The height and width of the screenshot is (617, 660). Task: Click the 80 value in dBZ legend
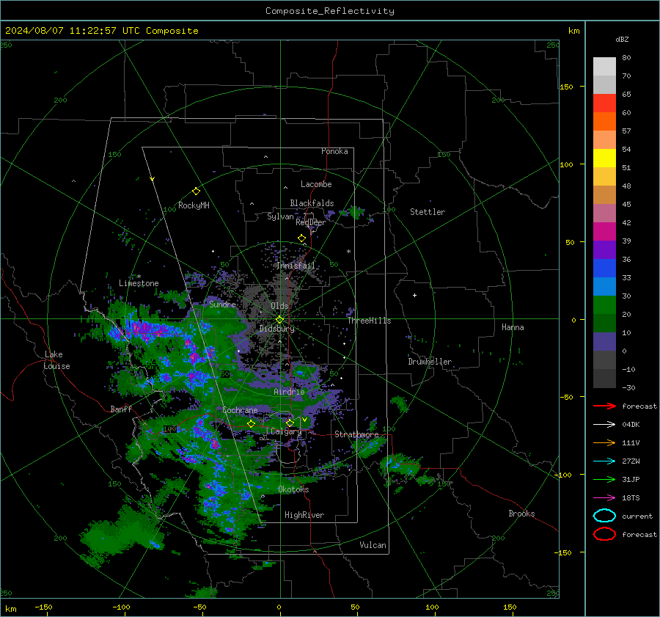(626, 58)
